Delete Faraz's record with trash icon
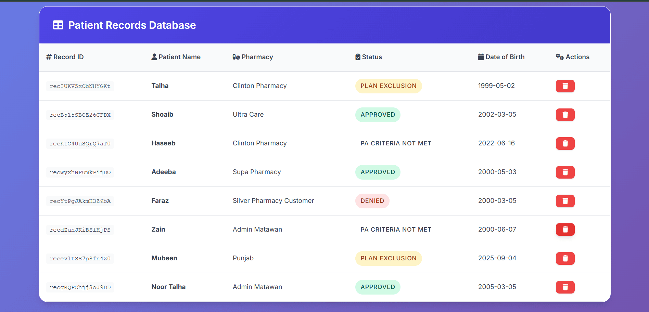 coord(565,201)
